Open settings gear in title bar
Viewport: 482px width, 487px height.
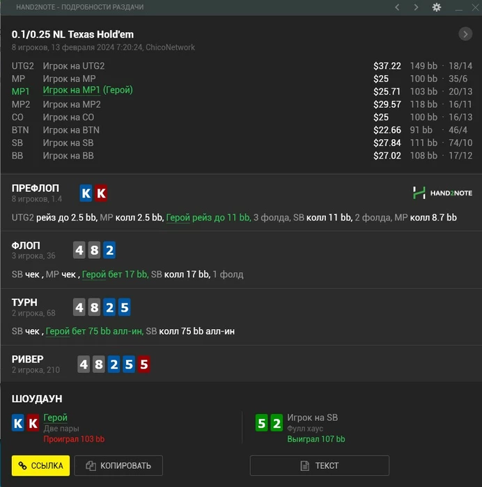(x=437, y=7)
